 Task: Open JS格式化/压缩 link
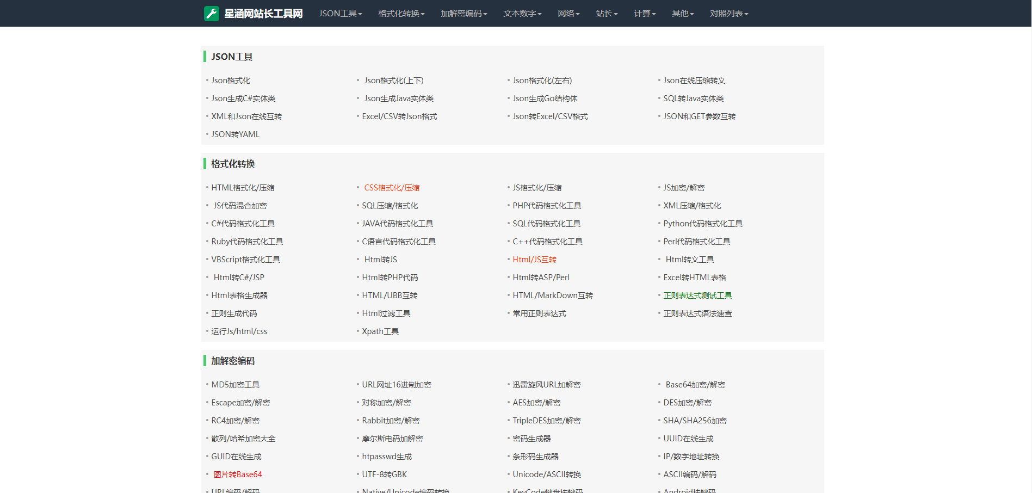point(537,188)
